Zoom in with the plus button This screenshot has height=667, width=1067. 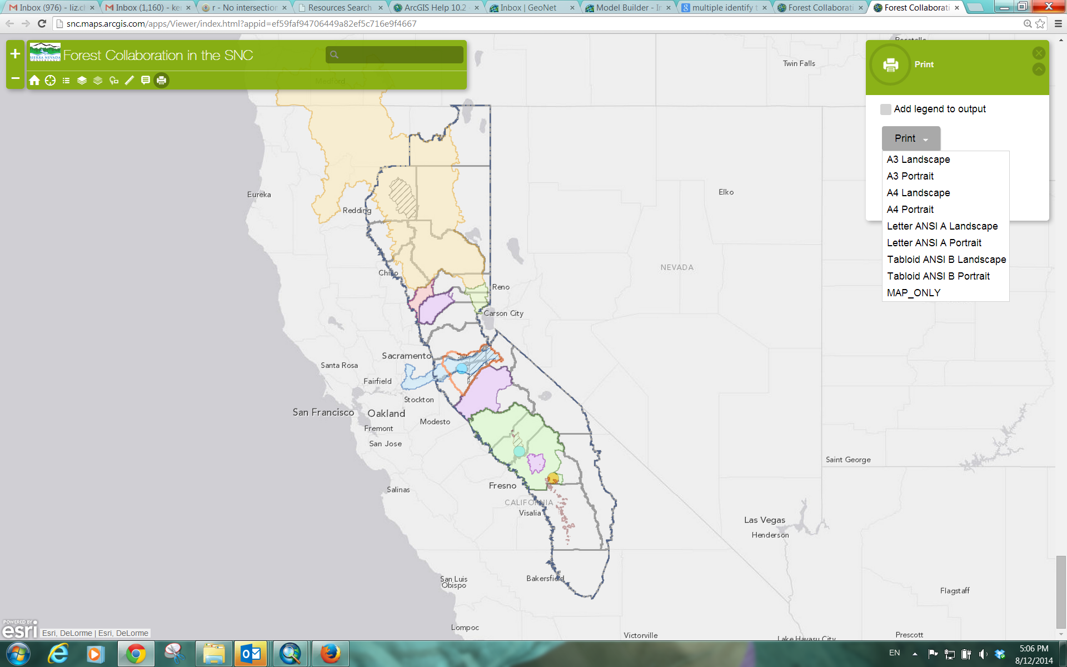pyautogui.click(x=16, y=54)
